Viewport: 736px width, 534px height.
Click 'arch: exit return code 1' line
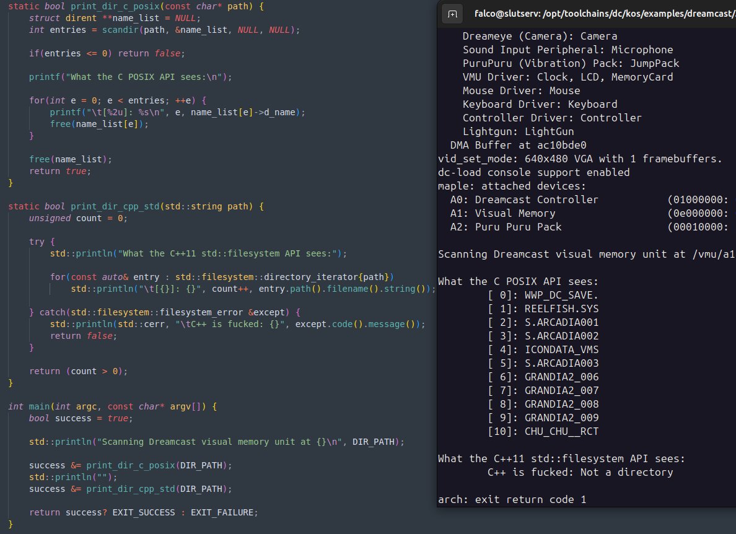(x=512, y=499)
